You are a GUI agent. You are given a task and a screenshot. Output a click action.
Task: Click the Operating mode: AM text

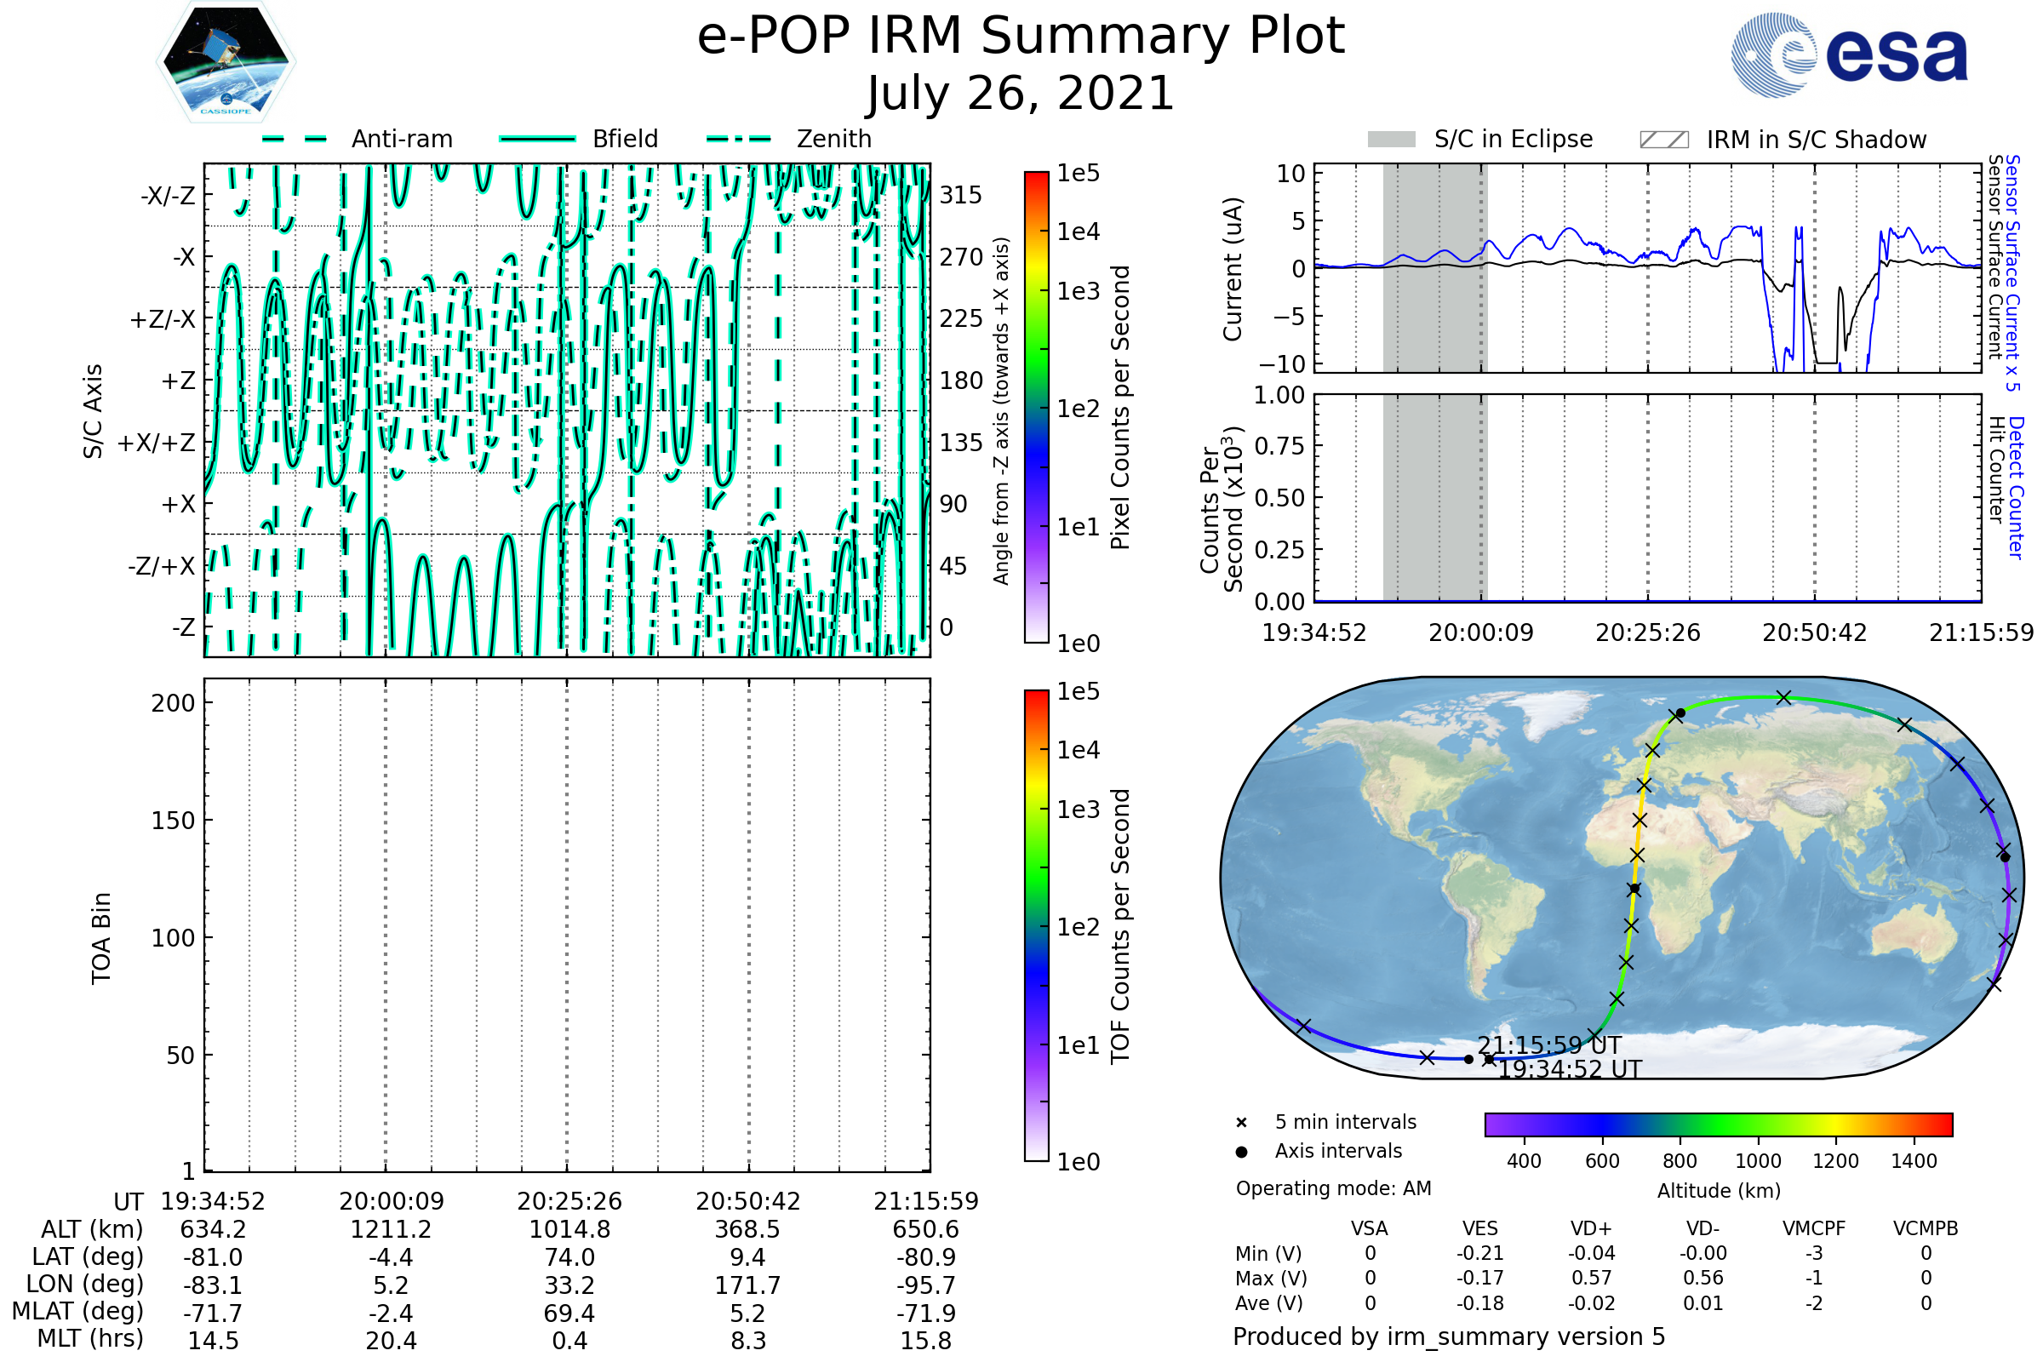(x=1333, y=1188)
